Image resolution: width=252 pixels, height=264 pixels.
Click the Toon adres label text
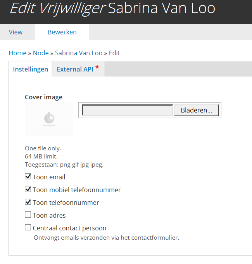click(x=49, y=215)
